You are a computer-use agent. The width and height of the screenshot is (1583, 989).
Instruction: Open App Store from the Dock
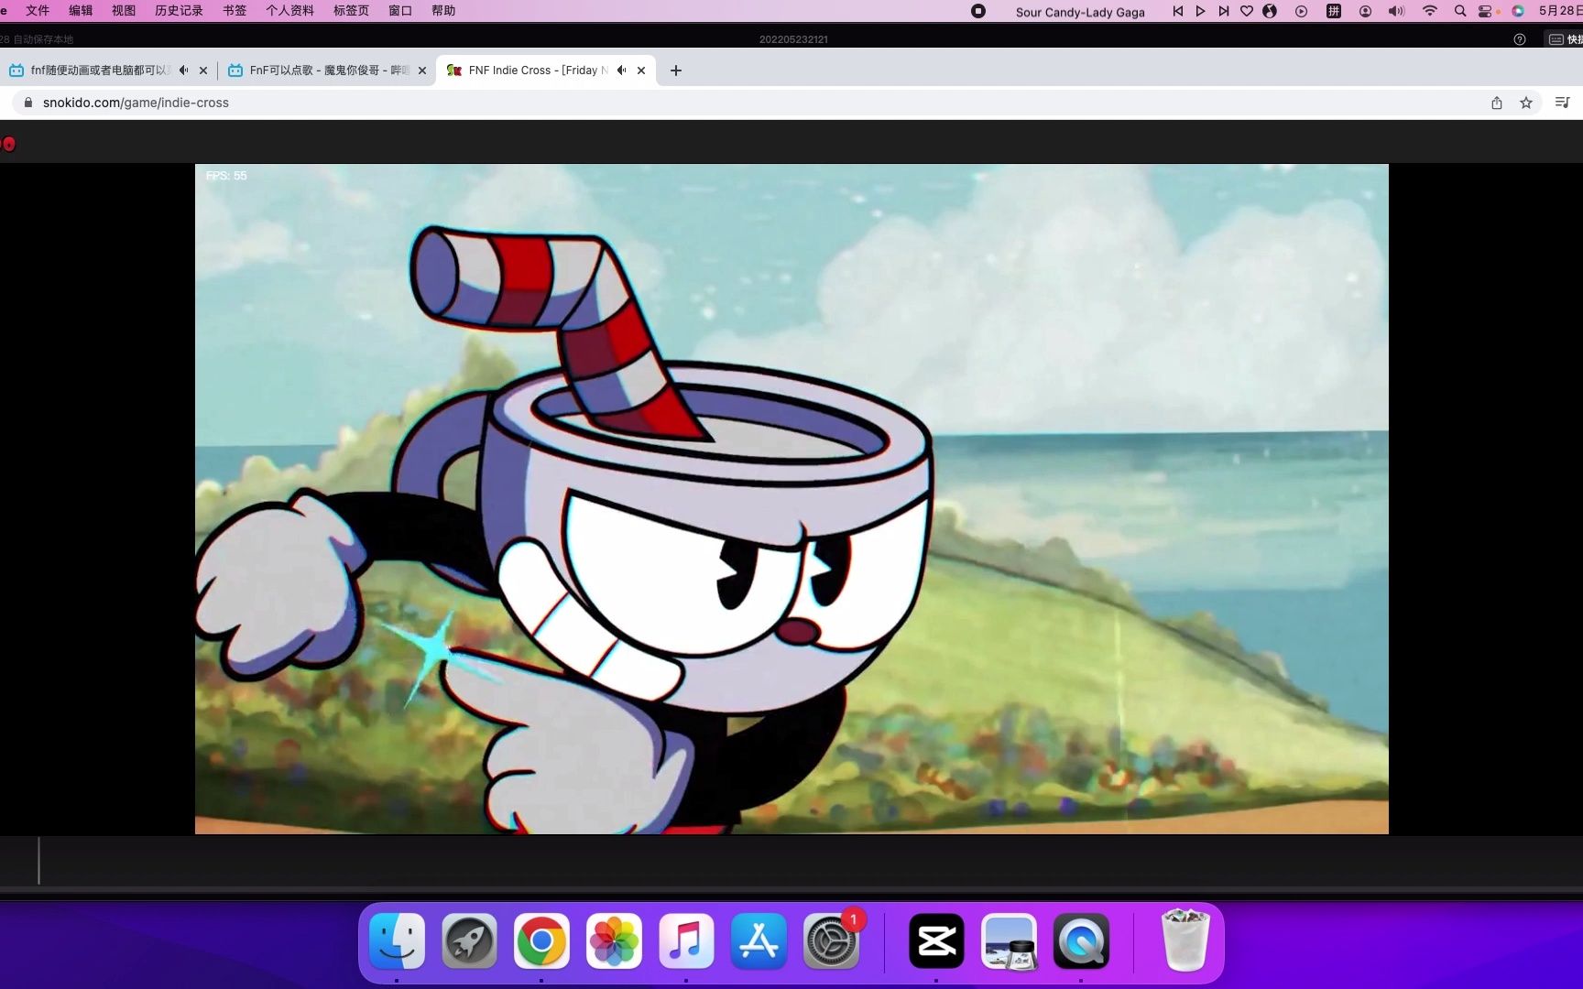pyautogui.click(x=759, y=940)
